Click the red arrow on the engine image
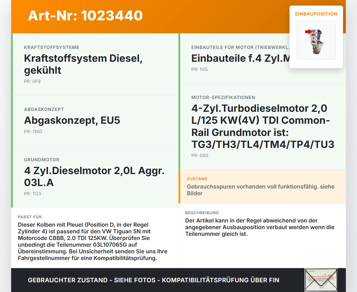The height and width of the screenshot is (292, 357). (308, 32)
